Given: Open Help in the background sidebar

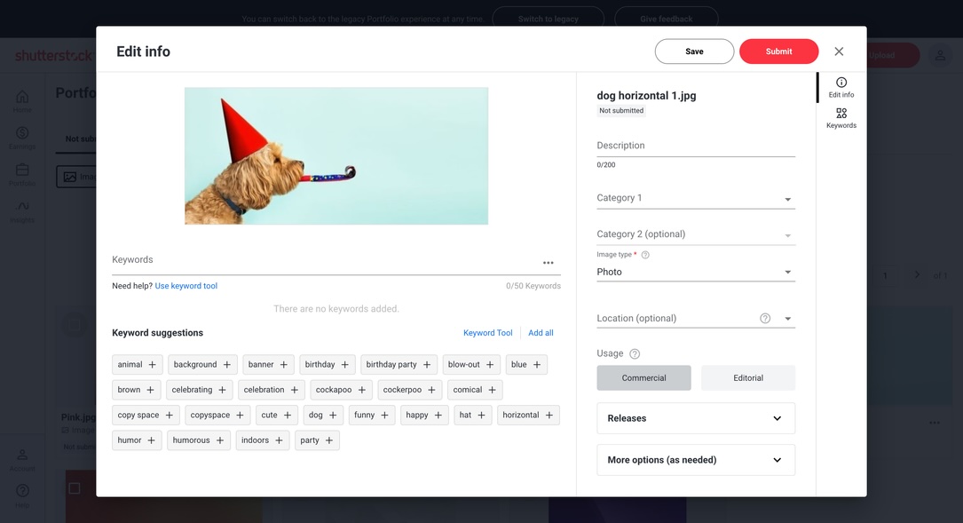Looking at the screenshot, I should (22, 496).
